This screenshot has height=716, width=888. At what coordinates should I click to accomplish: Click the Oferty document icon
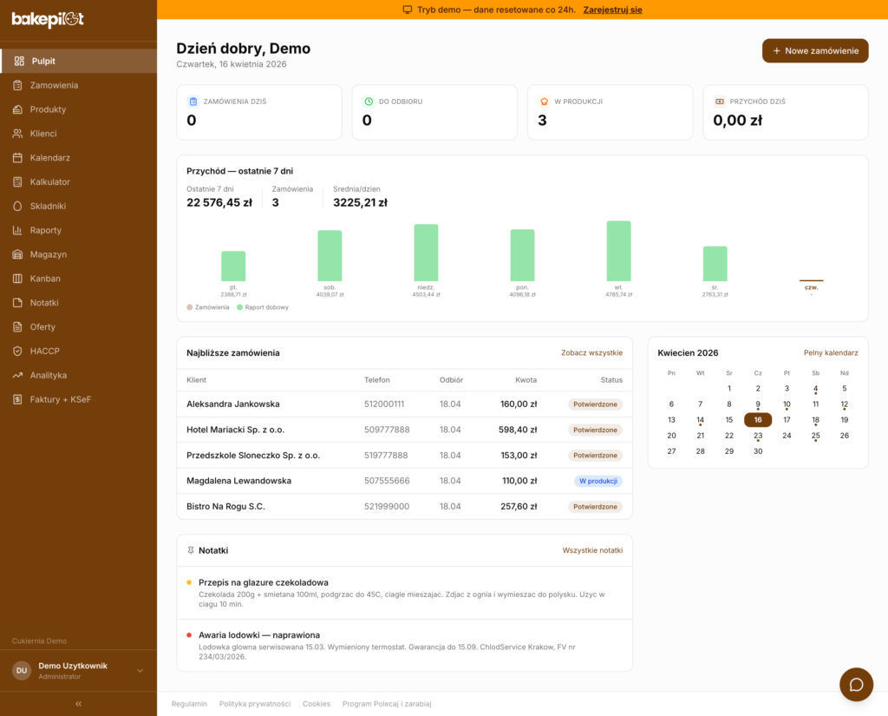(x=17, y=327)
